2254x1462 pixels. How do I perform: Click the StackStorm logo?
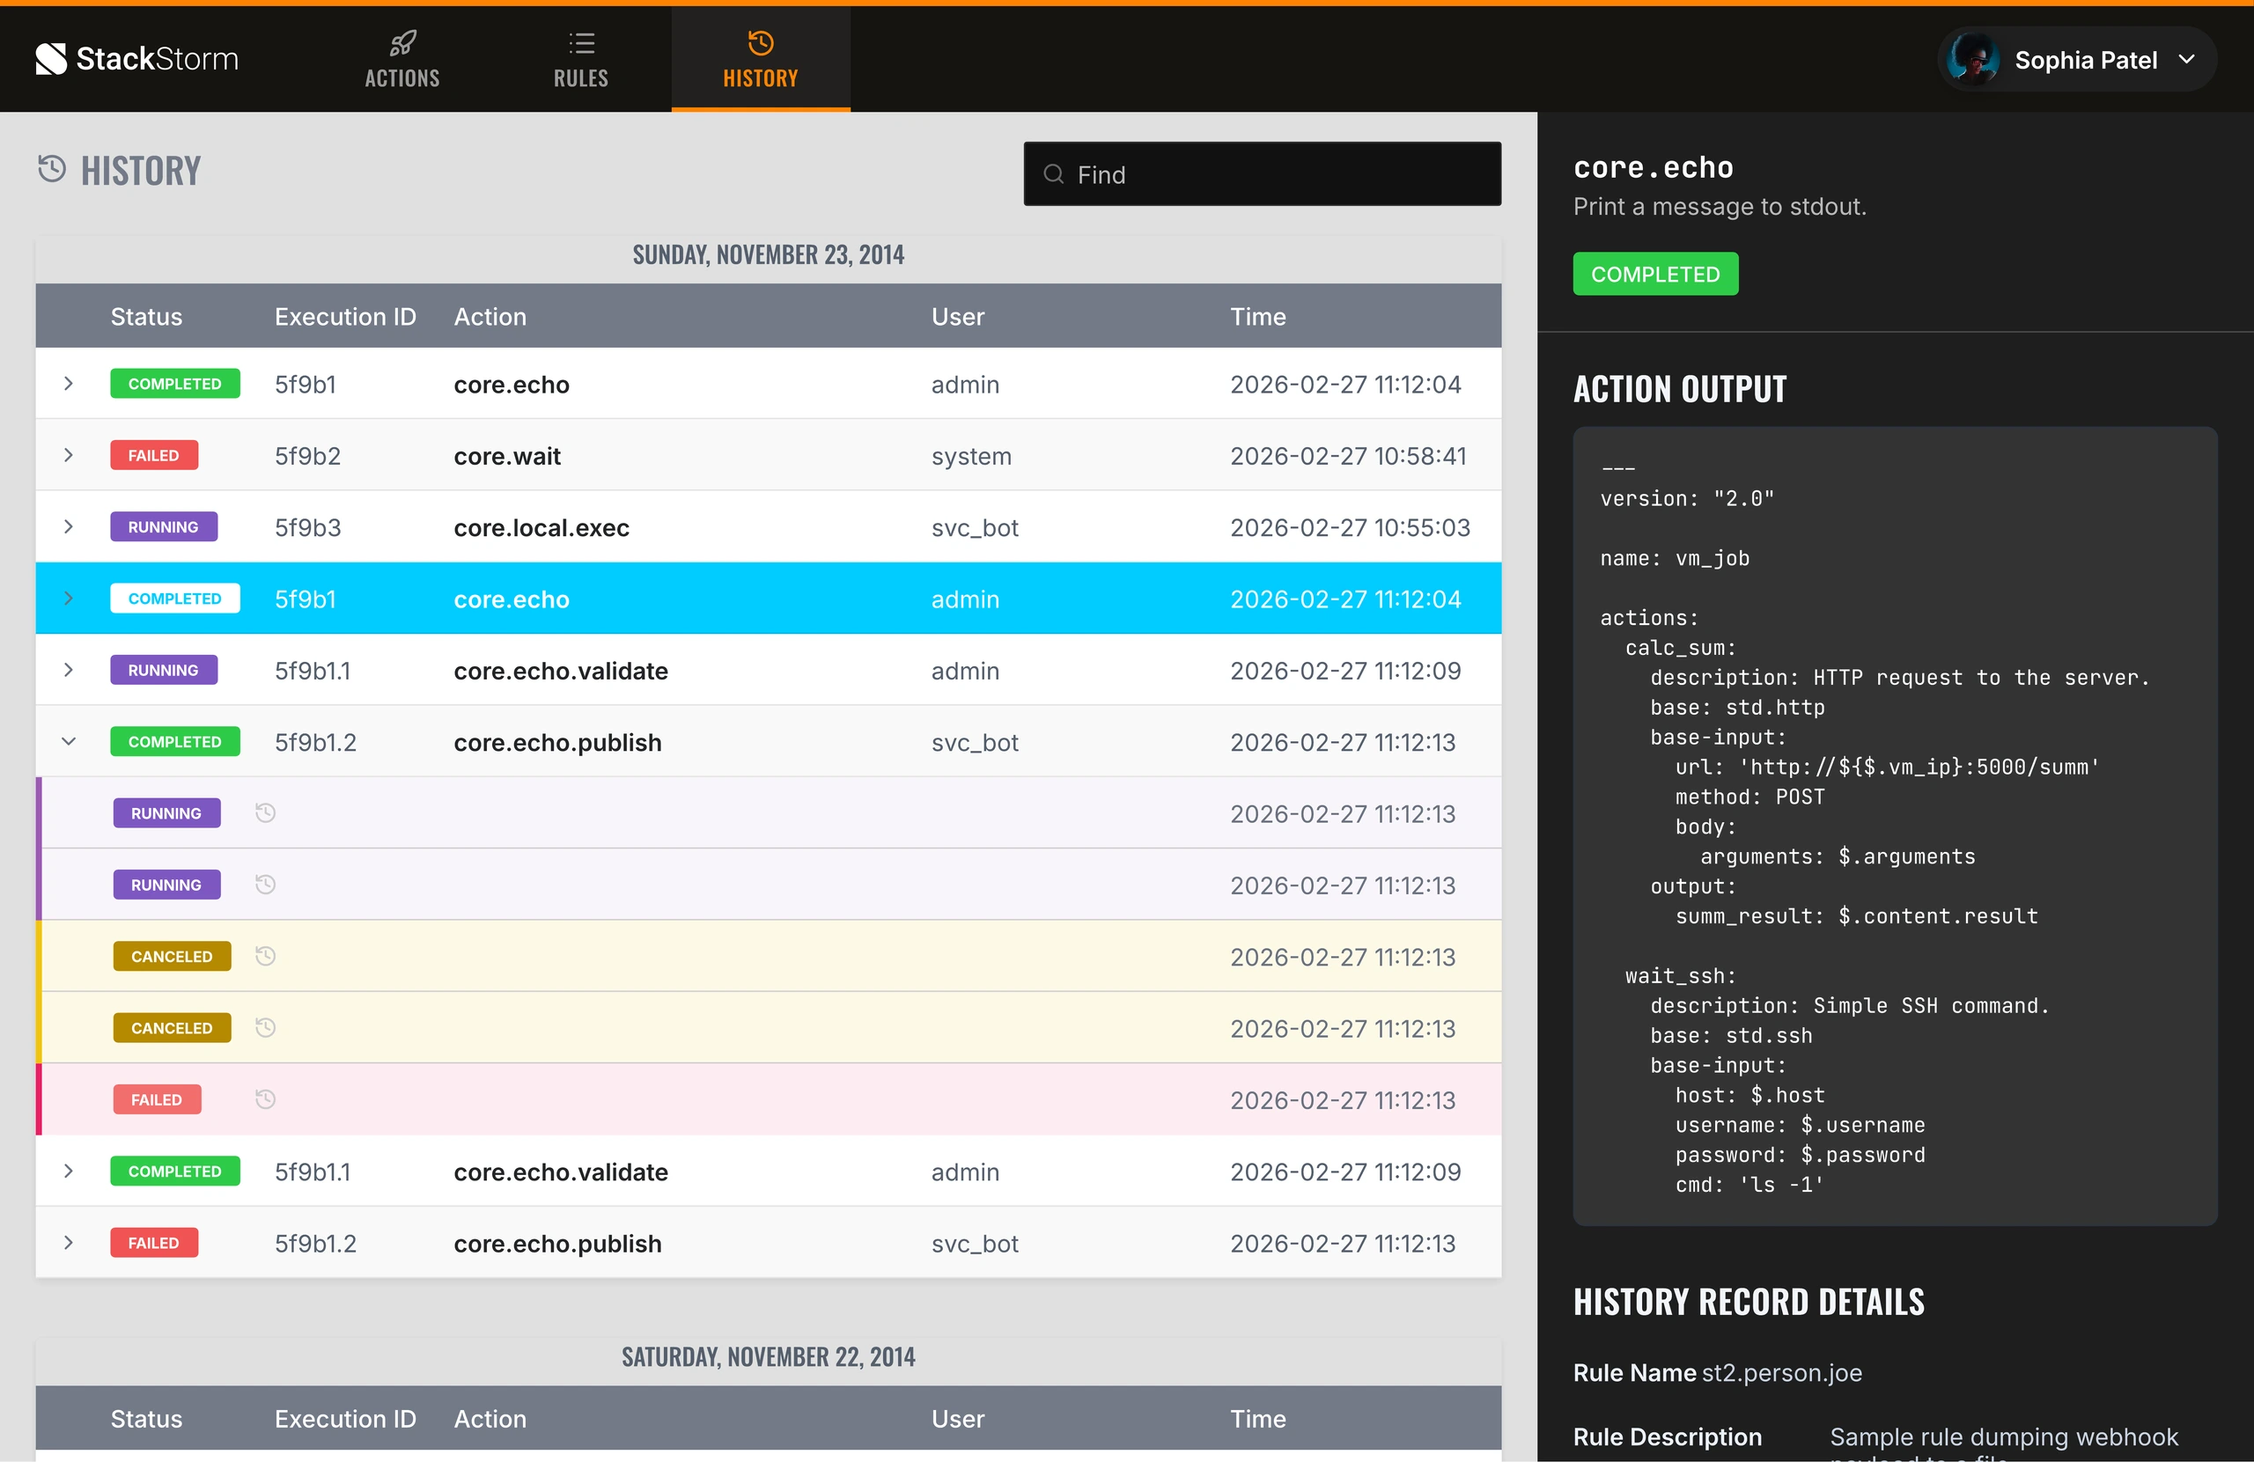137,59
